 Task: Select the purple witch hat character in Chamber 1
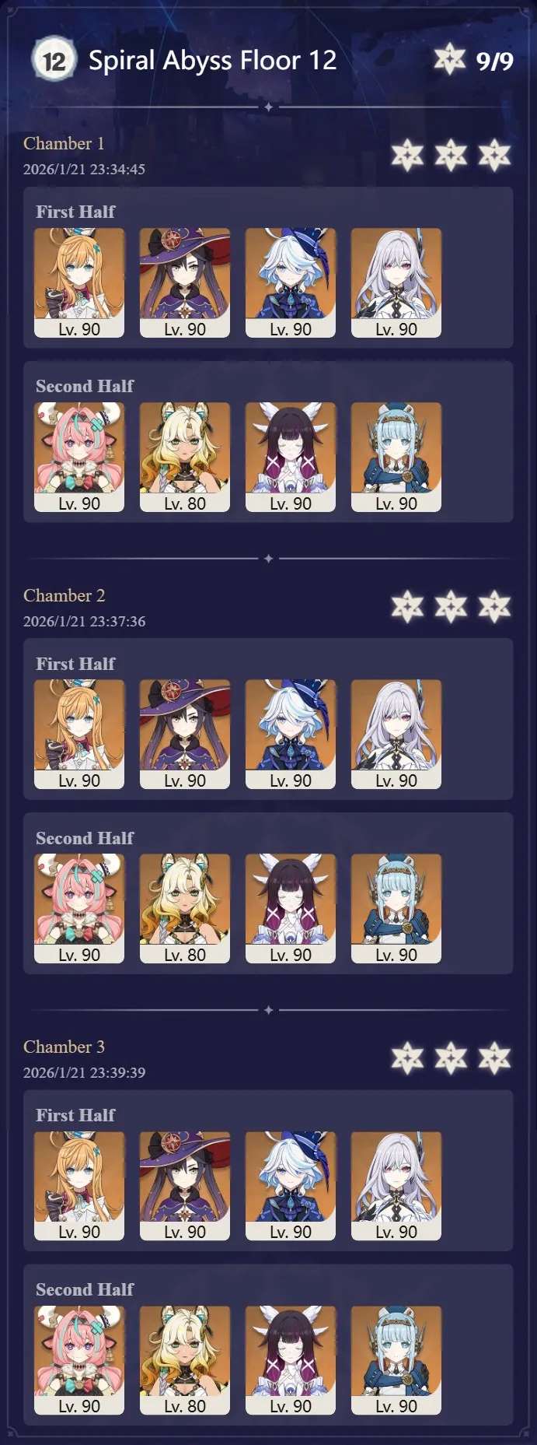pyautogui.click(x=185, y=282)
